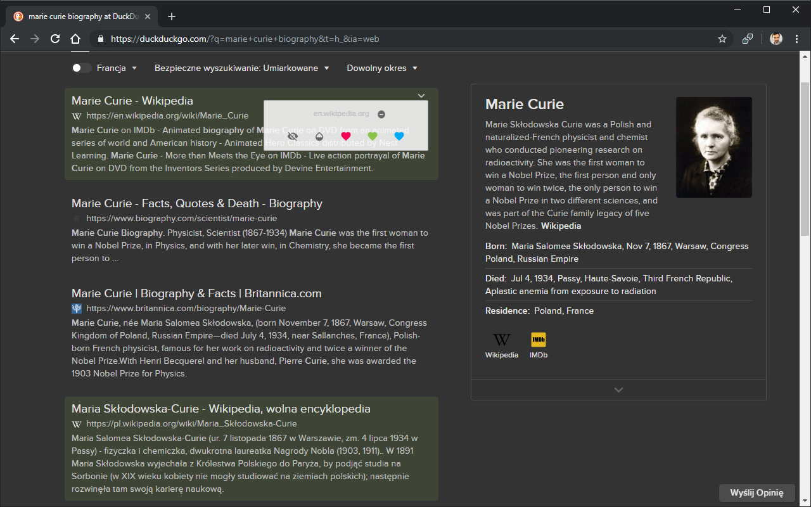This screenshot has height=507, width=811.
Task: Select the green heart highlight color
Action: pyautogui.click(x=373, y=136)
